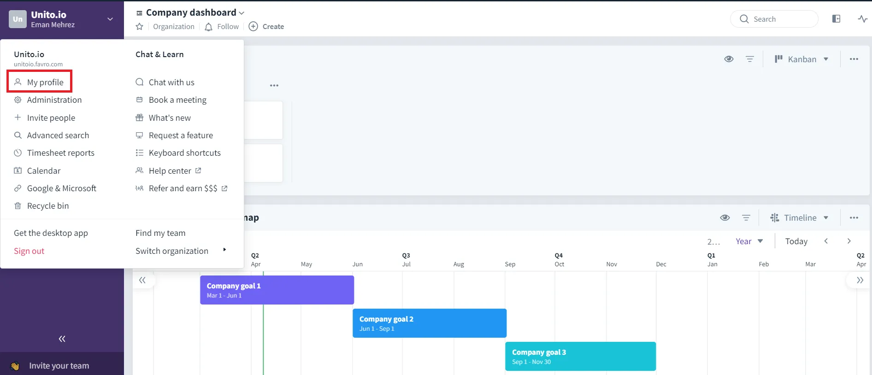Open filter for the Timeline widget

point(746,217)
